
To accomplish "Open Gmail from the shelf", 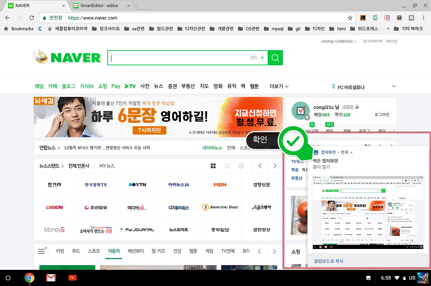I will 51,278.
